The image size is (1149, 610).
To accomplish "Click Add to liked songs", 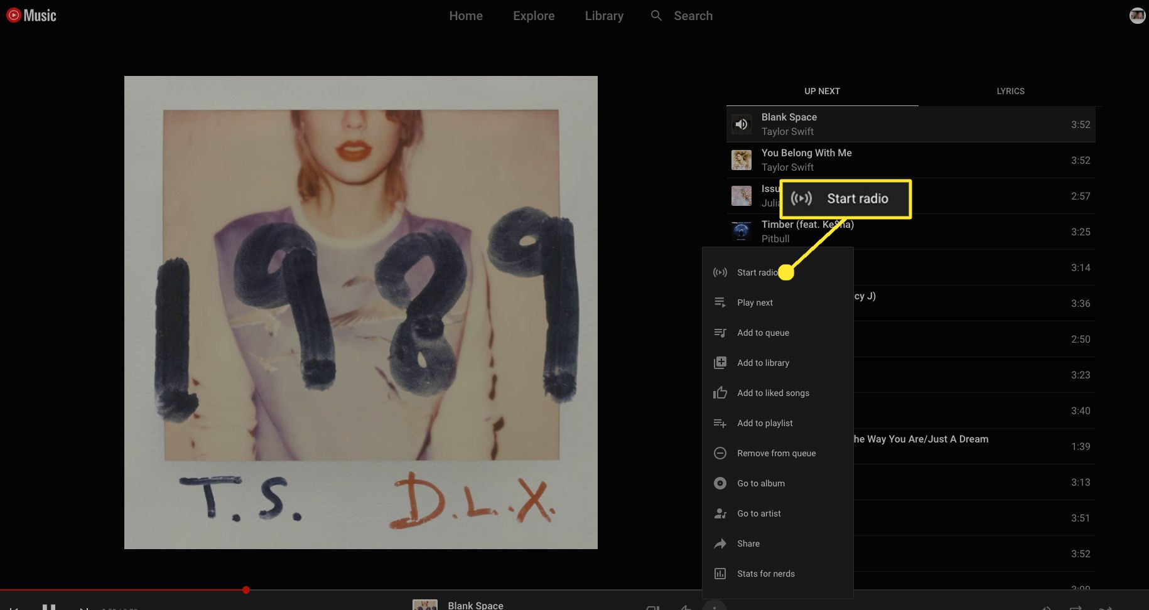I will pyautogui.click(x=777, y=393).
